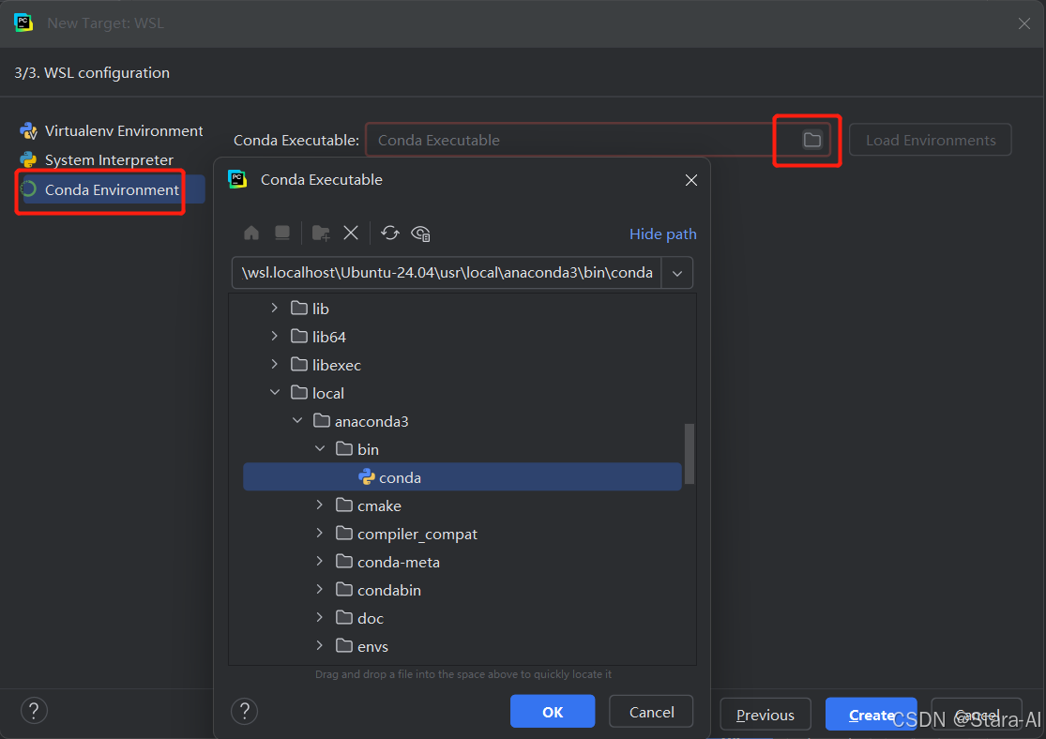Click the project directory toolbar icon
1046x739 pixels.
282,233
